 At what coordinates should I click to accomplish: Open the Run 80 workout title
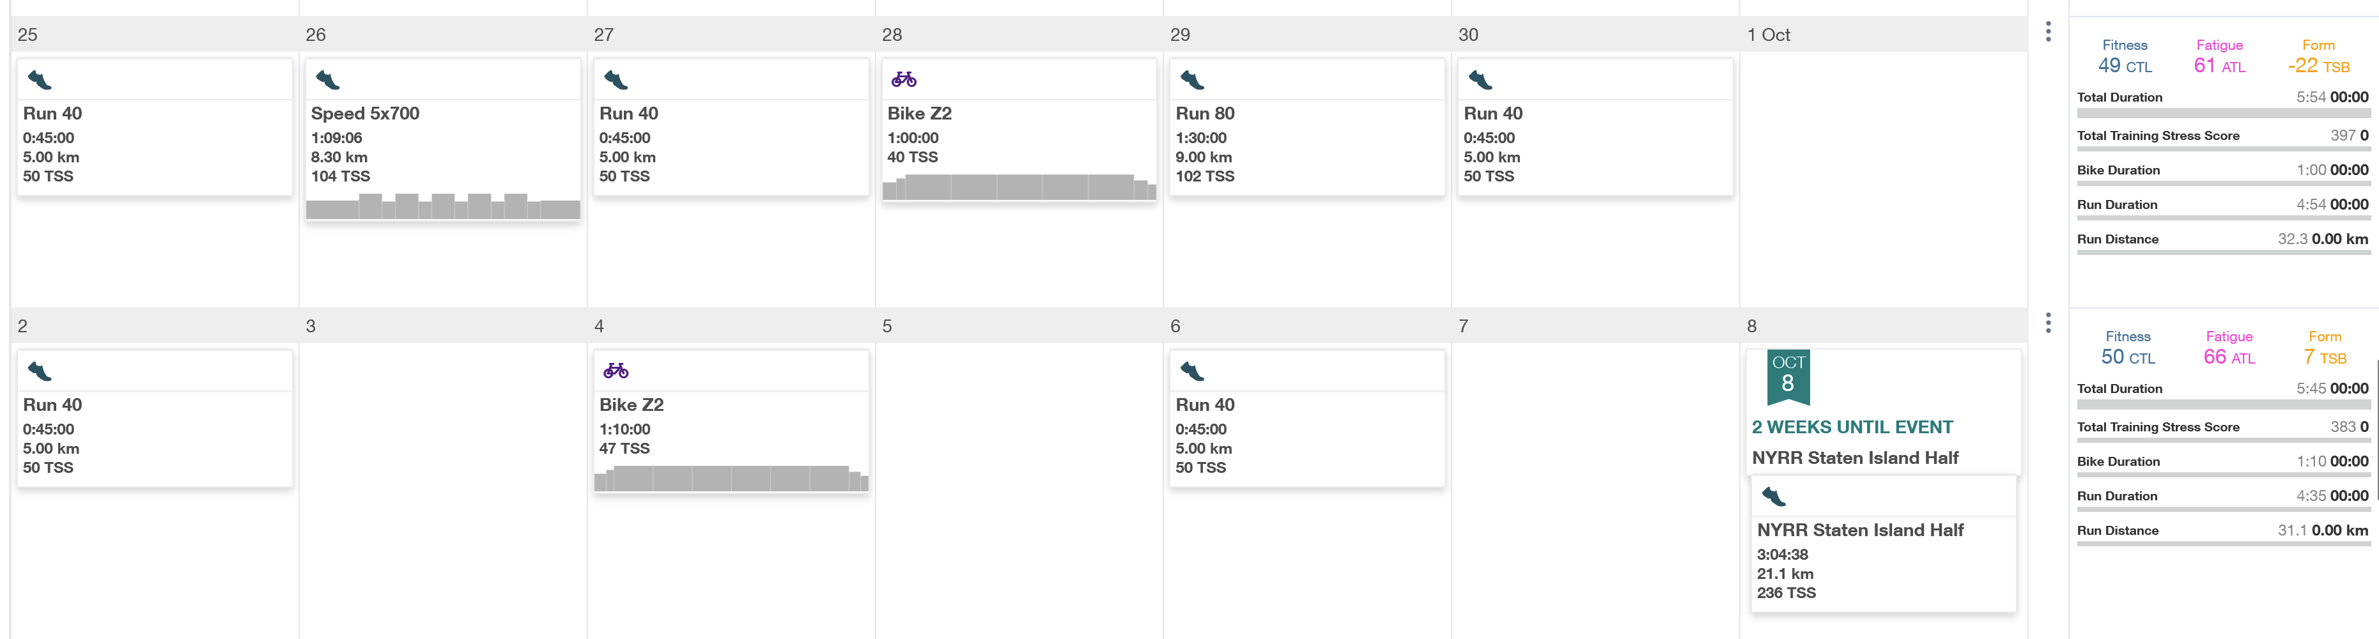[x=1204, y=114]
